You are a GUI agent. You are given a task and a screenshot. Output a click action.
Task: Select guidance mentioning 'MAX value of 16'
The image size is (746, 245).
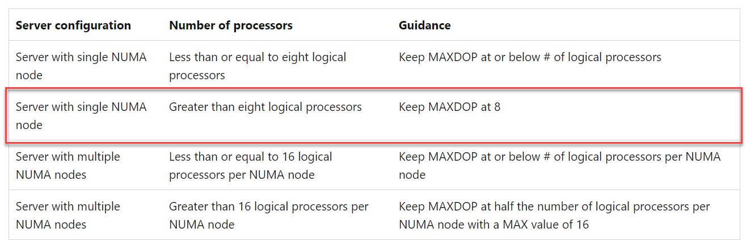(554, 215)
